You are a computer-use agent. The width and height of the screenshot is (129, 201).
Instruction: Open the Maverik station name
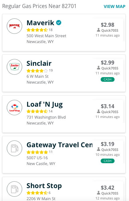point(40,23)
